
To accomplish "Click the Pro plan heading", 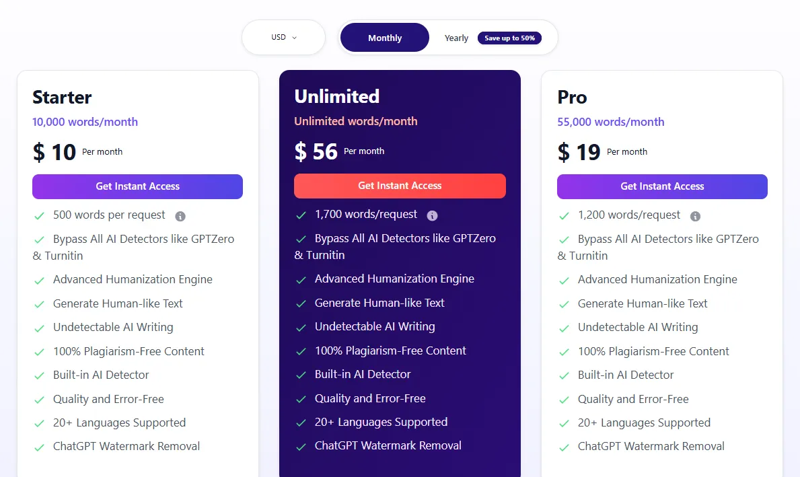I will (572, 97).
